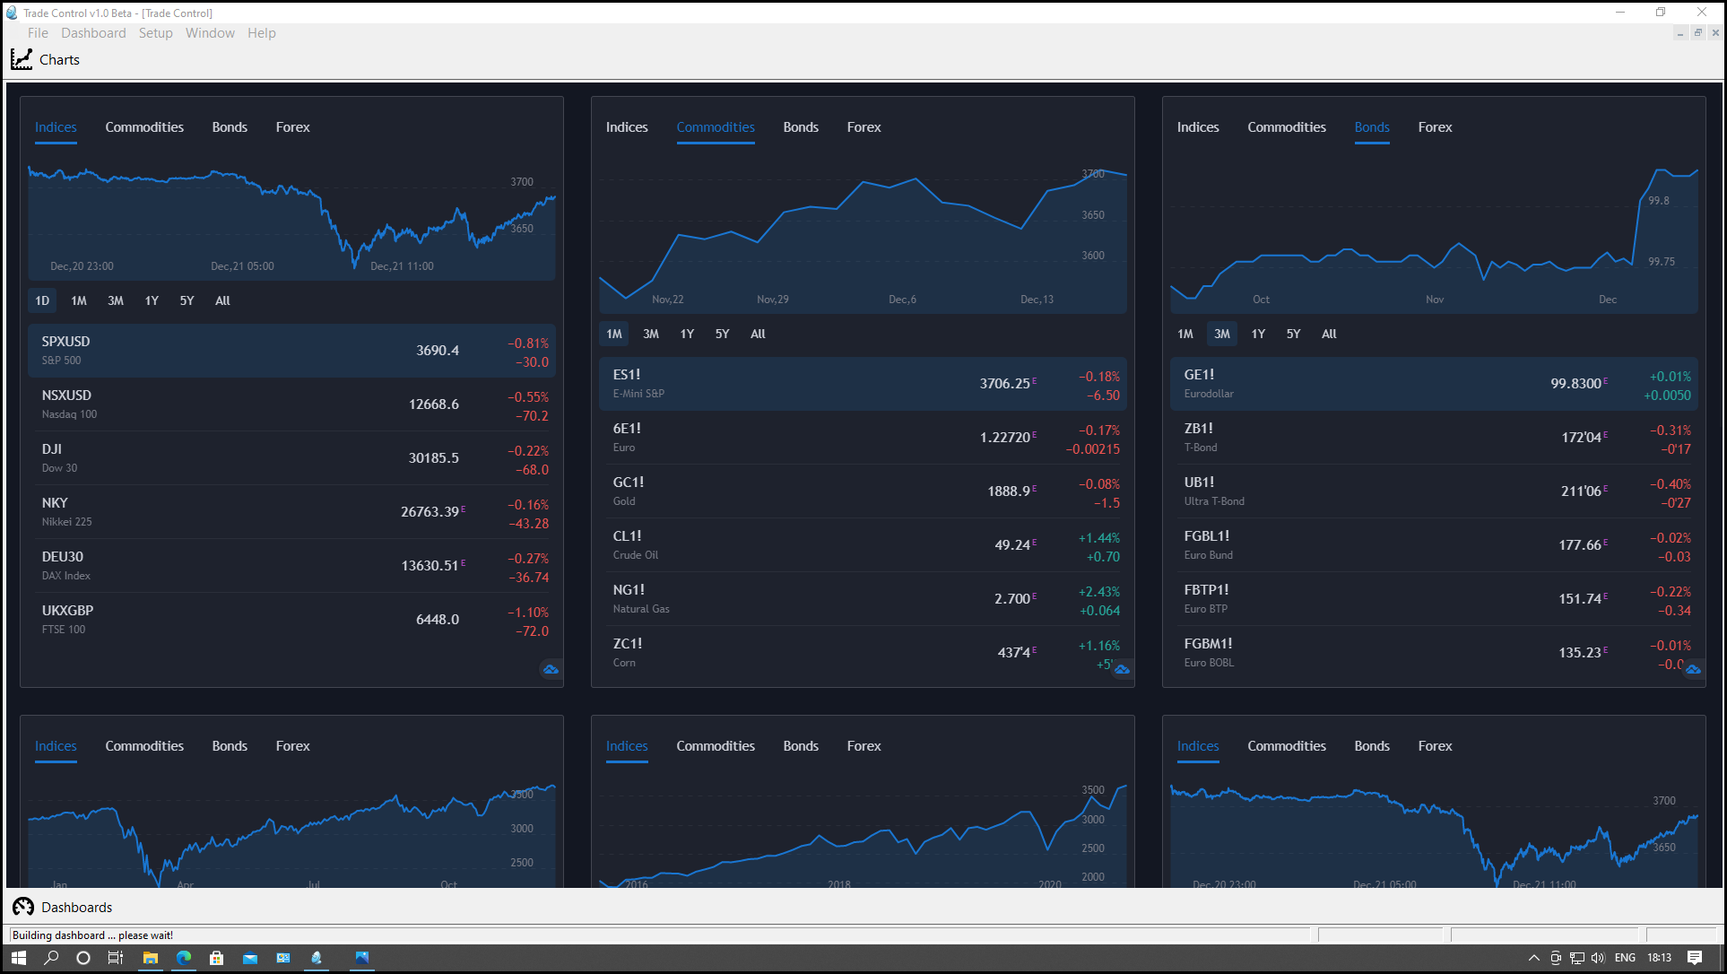Set Bonds chart to 1M range
Image resolution: width=1727 pixels, height=974 pixels.
(1185, 334)
